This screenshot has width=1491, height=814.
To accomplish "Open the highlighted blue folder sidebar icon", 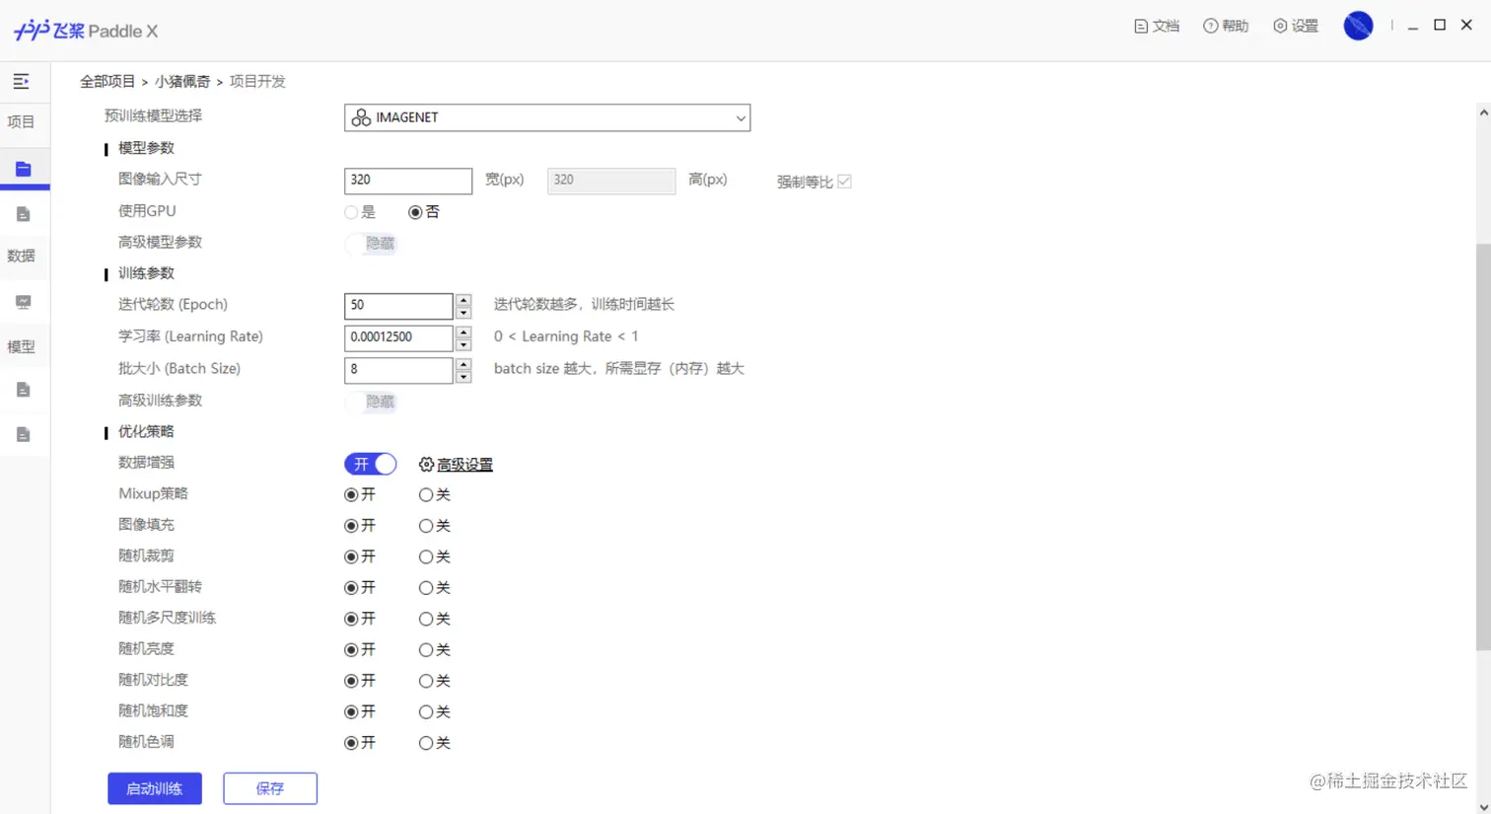I will 24,169.
